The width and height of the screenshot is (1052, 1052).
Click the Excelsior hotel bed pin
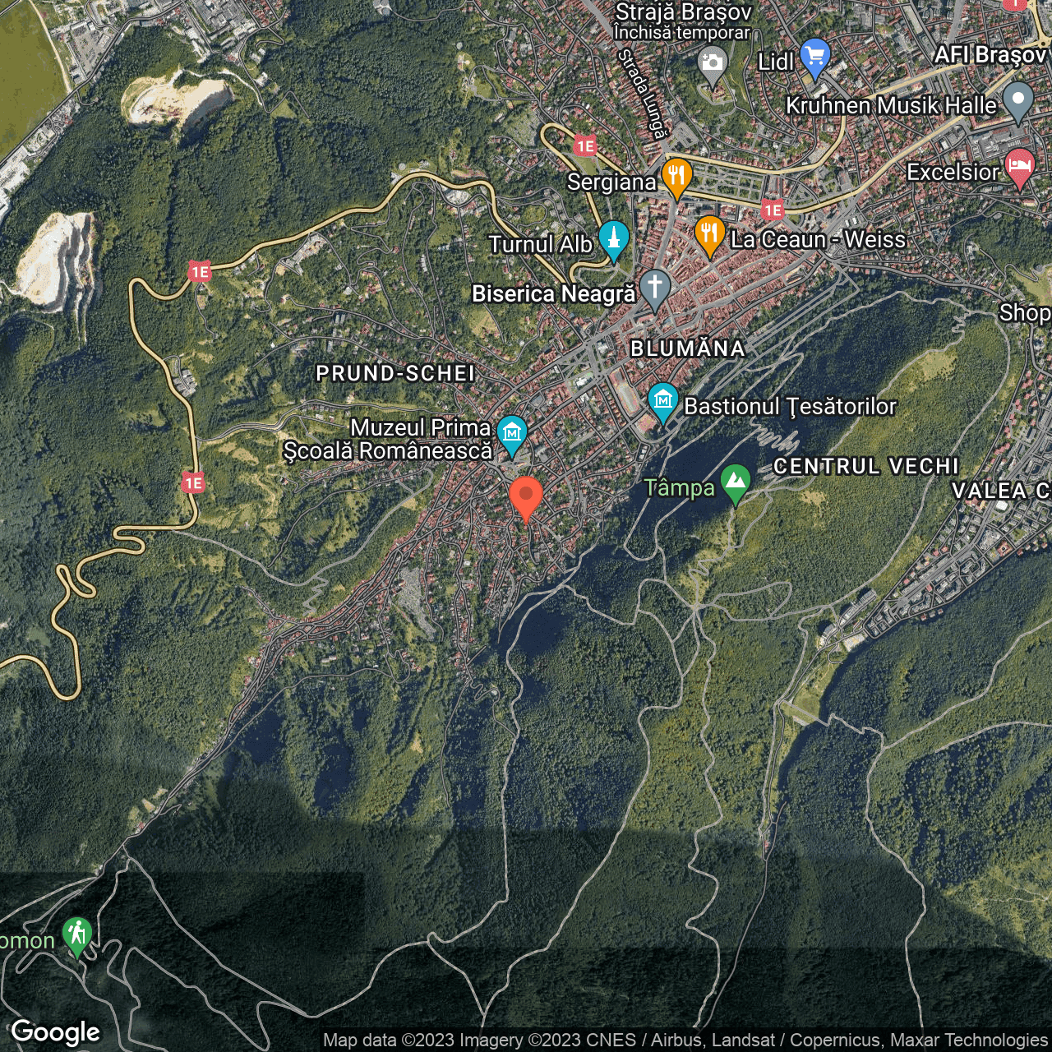1019,167
